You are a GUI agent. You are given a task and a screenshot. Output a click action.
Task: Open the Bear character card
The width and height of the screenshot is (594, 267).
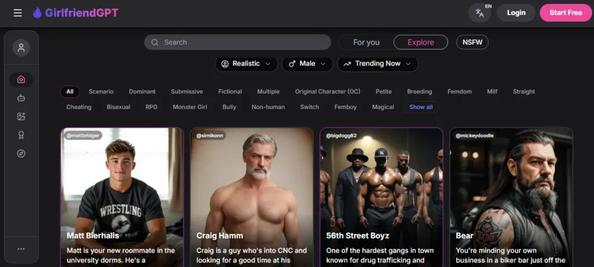click(x=511, y=197)
